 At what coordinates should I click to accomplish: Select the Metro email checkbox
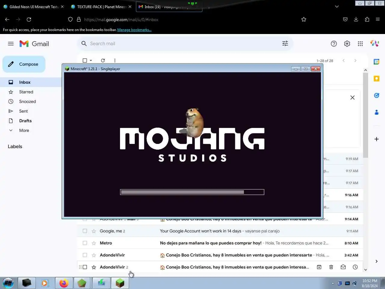85,243
